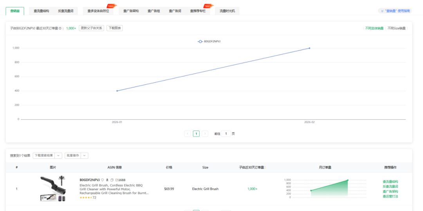Click the 2026-02 data point on the chart
423x211 pixels.
(x=309, y=48)
